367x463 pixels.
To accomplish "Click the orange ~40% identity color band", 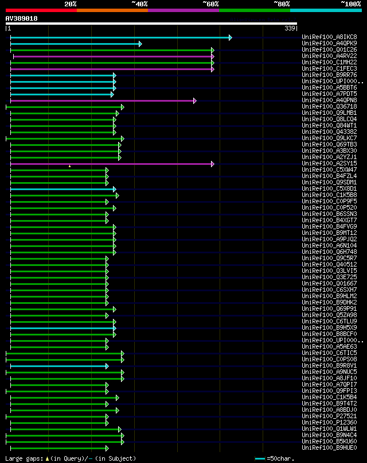I will point(112,10).
